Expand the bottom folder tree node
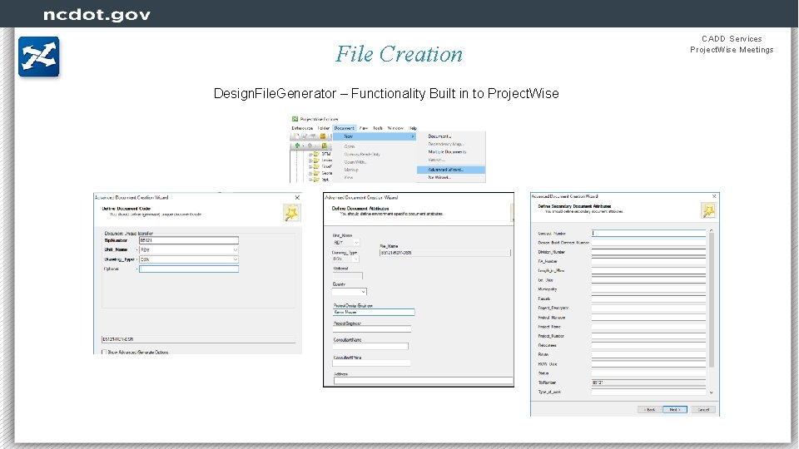 coord(310,180)
